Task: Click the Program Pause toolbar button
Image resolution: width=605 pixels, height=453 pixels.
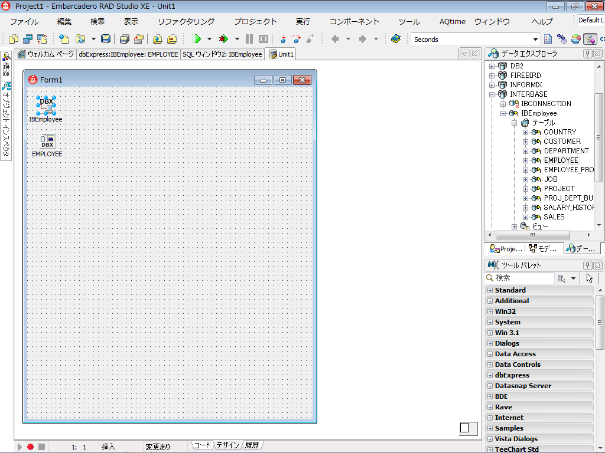Action: pyautogui.click(x=249, y=39)
